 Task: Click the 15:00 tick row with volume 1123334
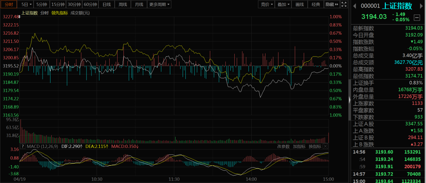[x=388, y=181]
